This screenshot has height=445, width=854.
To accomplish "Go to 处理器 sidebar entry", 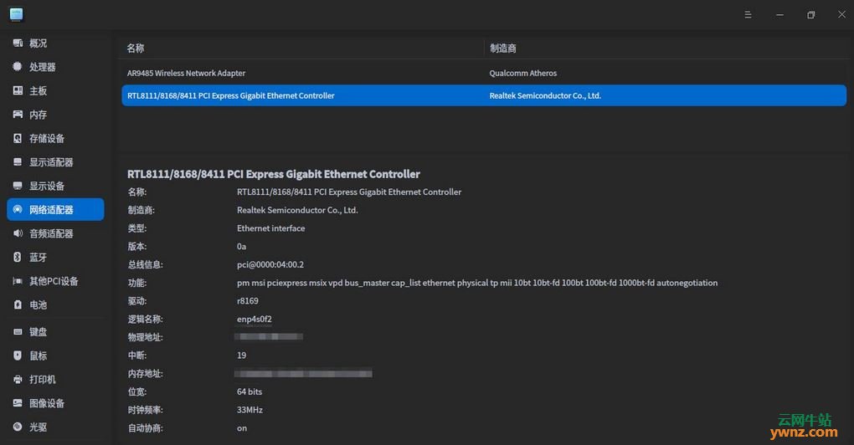I will pyautogui.click(x=55, y=67).
